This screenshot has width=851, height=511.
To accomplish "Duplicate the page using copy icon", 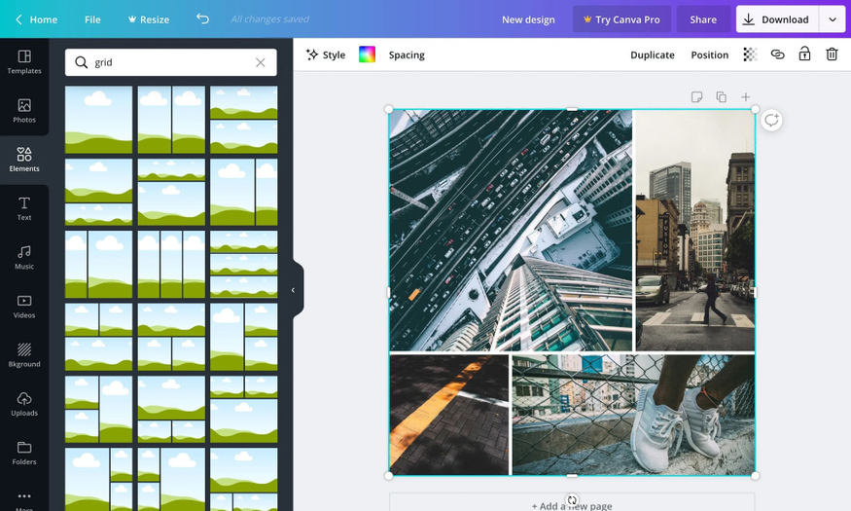I will (x=722, y=96).
